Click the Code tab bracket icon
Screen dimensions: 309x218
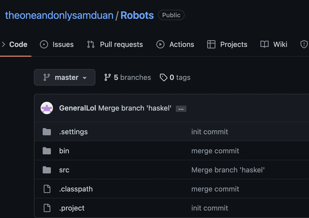tap(3, 45)
